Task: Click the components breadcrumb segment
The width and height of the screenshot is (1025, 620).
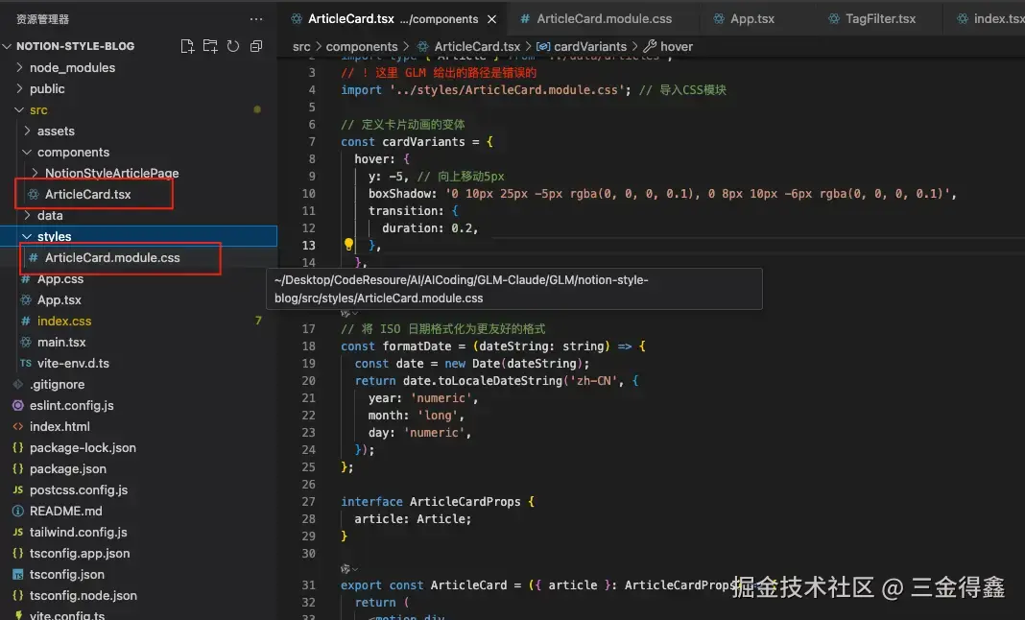Action: pos(362,46)
